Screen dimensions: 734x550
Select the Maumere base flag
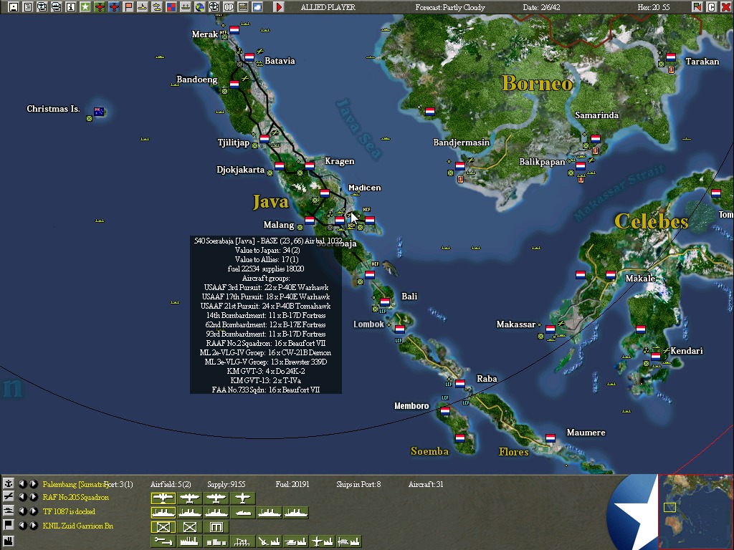pos(550,438)
